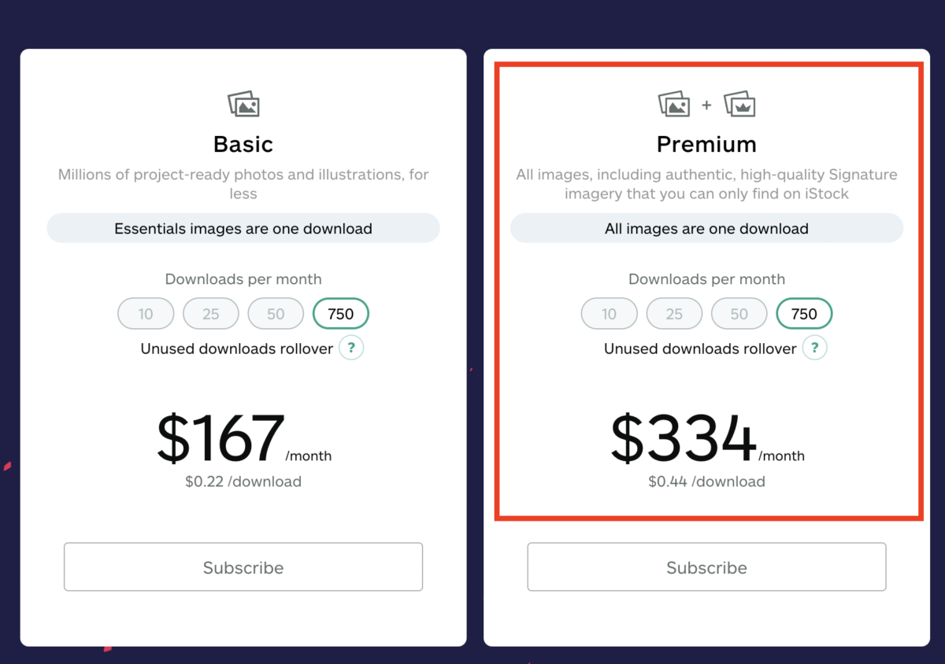
Task: Click the Premium plan photos icon
Action: click(674, 104)
